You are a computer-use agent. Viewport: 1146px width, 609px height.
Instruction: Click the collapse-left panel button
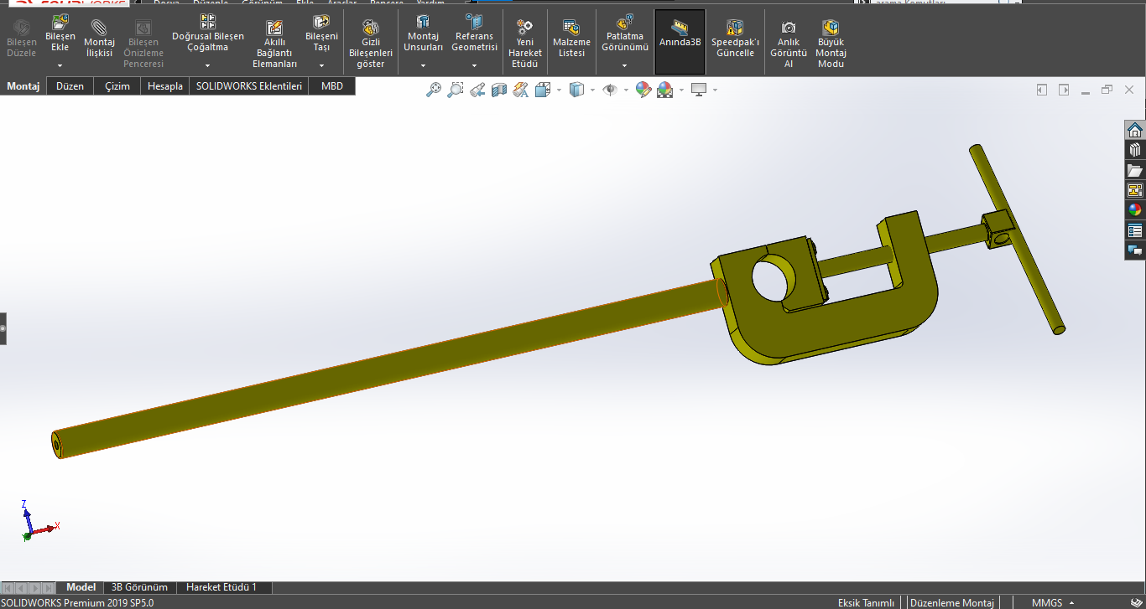[x=1042, y=90]
